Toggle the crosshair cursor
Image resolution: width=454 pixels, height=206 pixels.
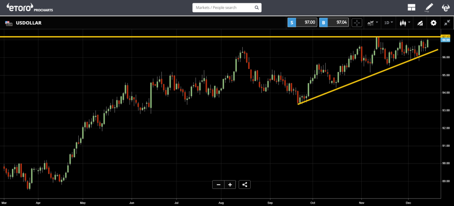coord(357,22)
